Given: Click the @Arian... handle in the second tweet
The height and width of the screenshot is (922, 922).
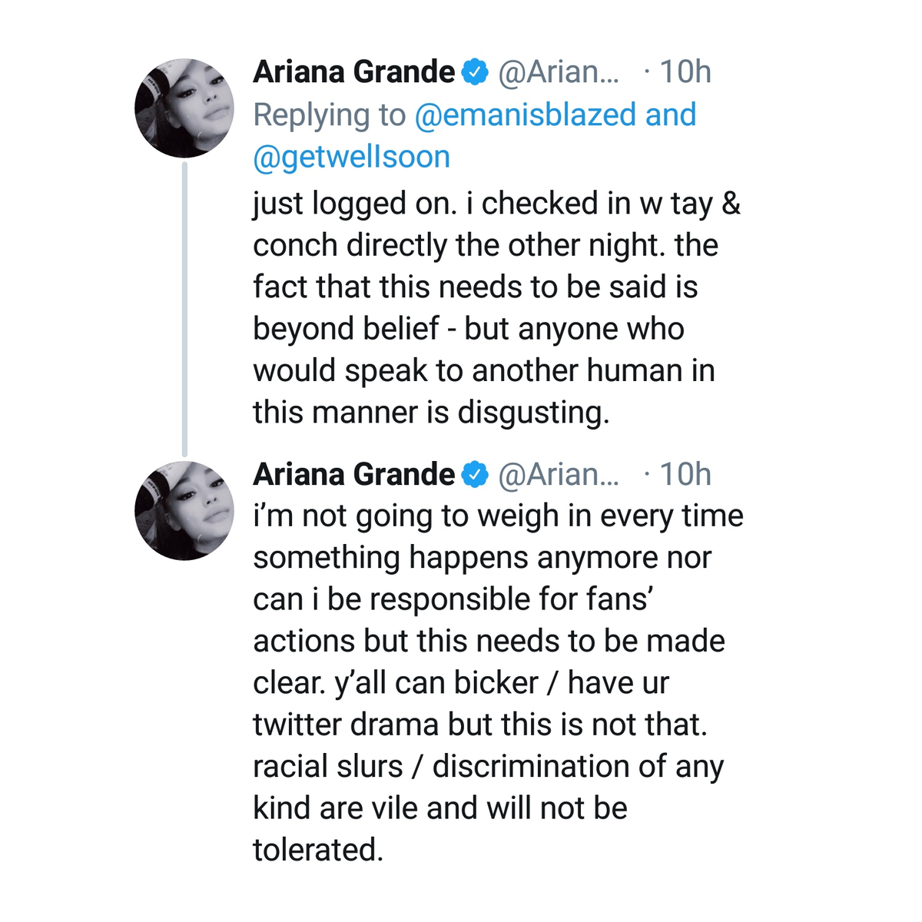Looking at the screenshot, I should tap(559, 475).
